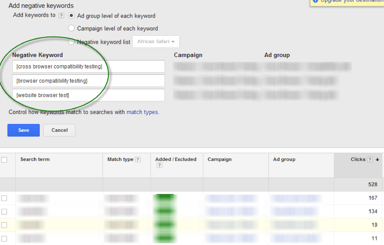The width and height of the screenshot is (384, 245).
Task: Open the African Safari dropdown
Action: (156, 41)
